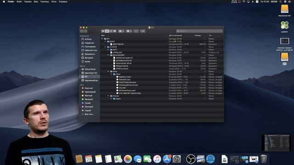
Task: Click the Share toolbar button in Finder
Action: tap(136, 31)
